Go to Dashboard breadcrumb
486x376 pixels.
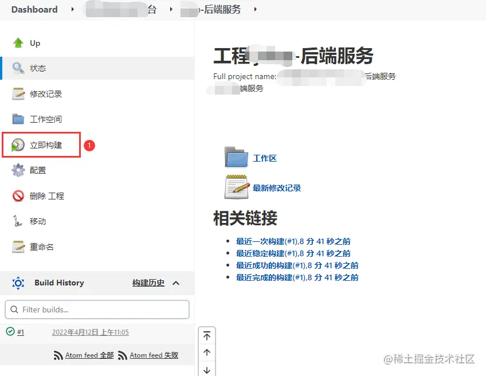tap(34, 9)
